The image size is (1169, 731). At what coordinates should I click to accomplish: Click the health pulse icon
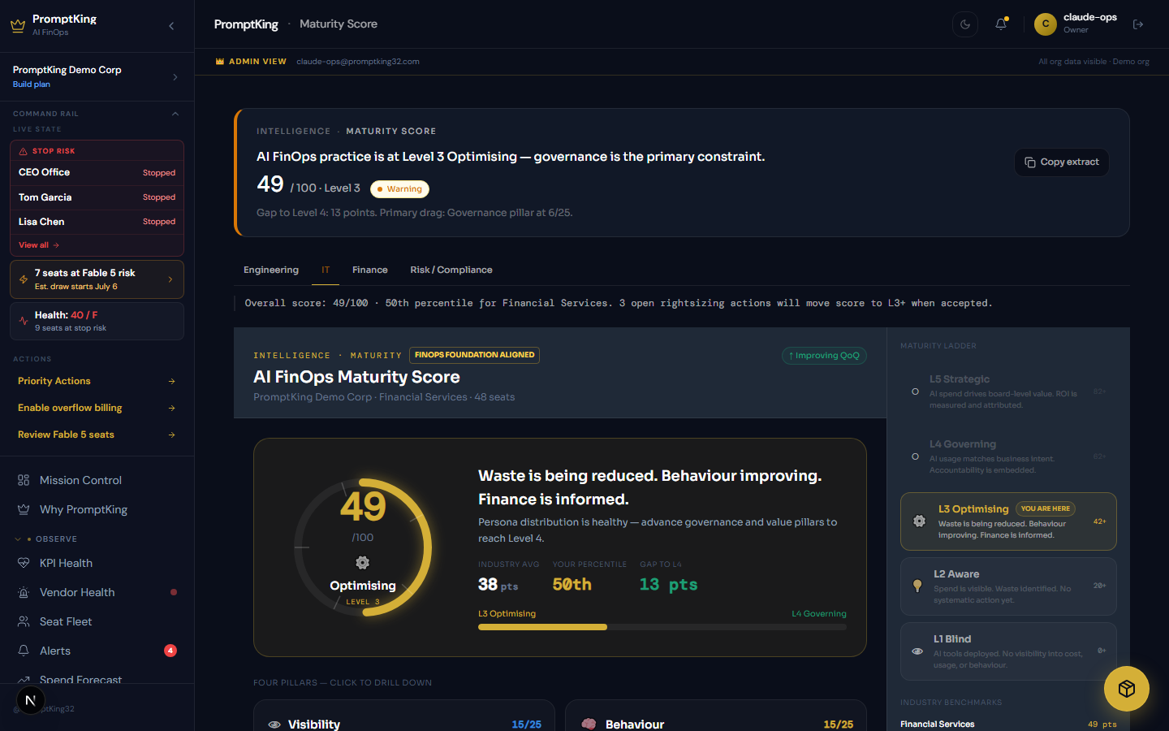(24, 321)
